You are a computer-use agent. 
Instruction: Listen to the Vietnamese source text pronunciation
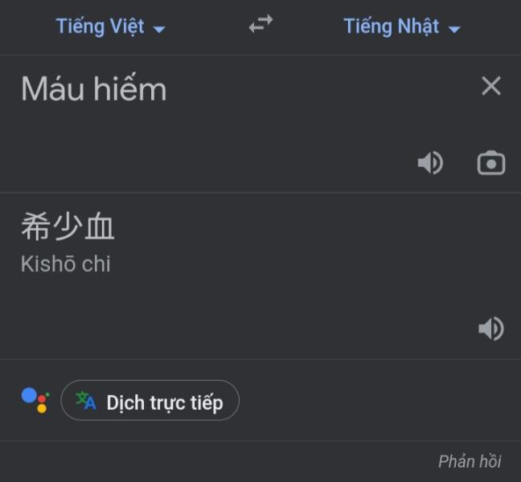point(431,162)
